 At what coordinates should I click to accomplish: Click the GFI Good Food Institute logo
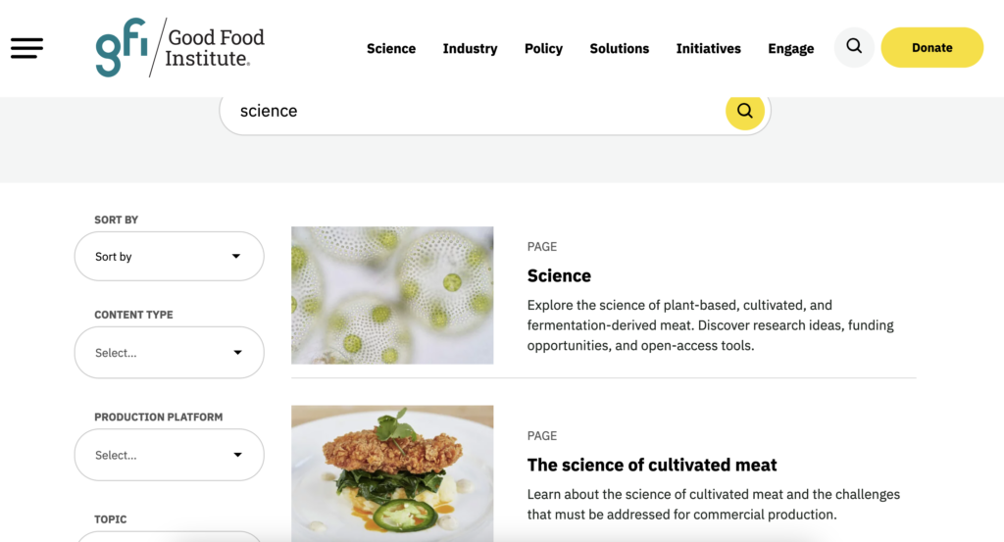click(180, 47)
